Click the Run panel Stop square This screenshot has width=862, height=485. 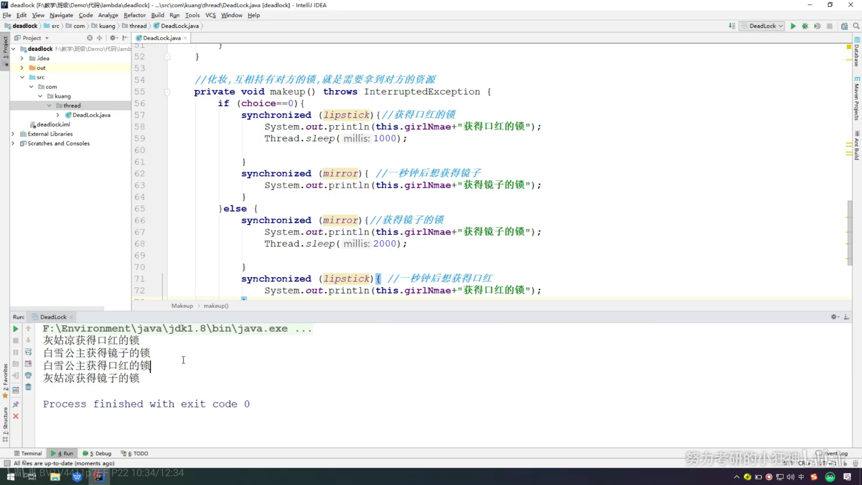coord(16,340)
